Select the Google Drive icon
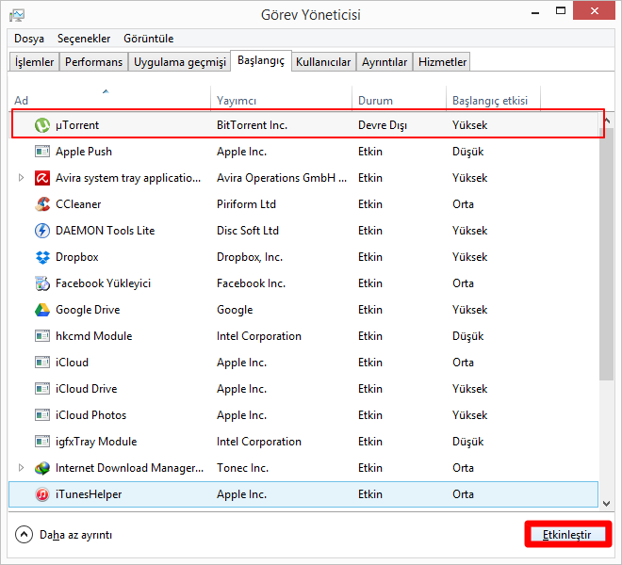 coord(42,310)
